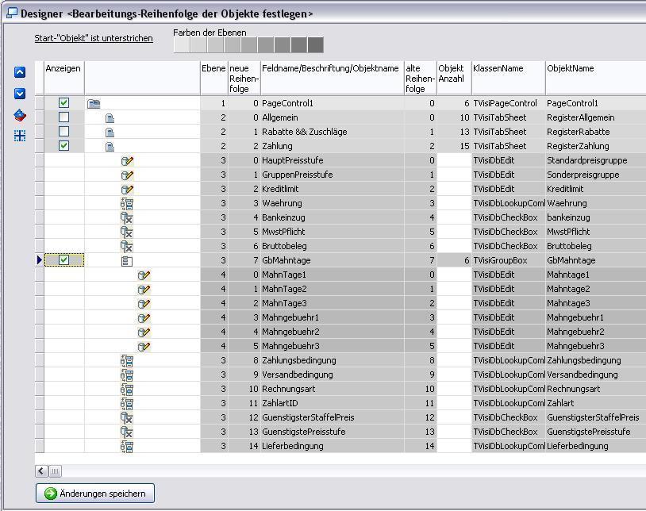Click the PageControl1 row page icon
The height and width of the screenshot is (511, 646).
94,103
